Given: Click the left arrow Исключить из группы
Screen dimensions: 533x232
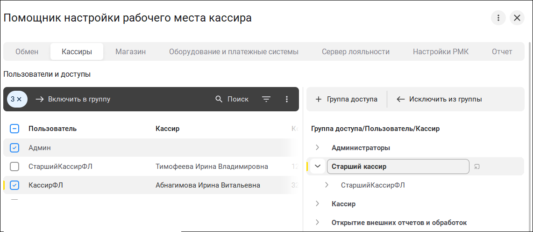Looking at the screenshot, I should pyautogui.click(x=401, y=99).
